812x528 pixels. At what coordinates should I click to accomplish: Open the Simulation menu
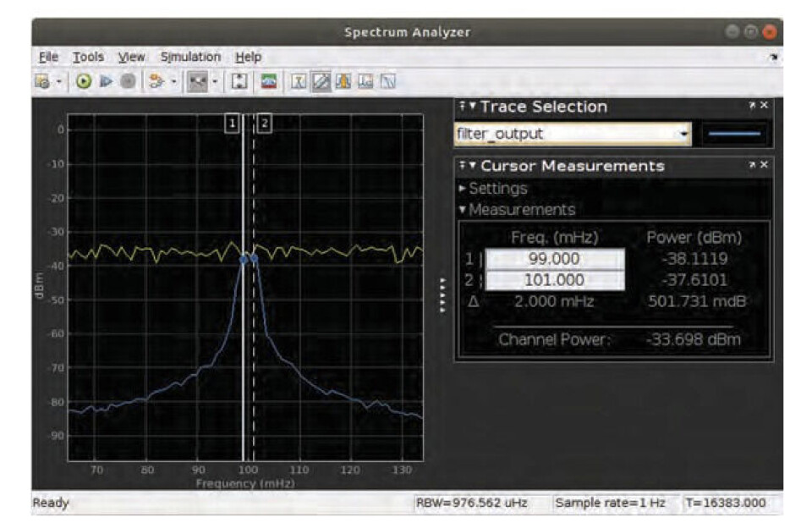click(x=190, y=57)
